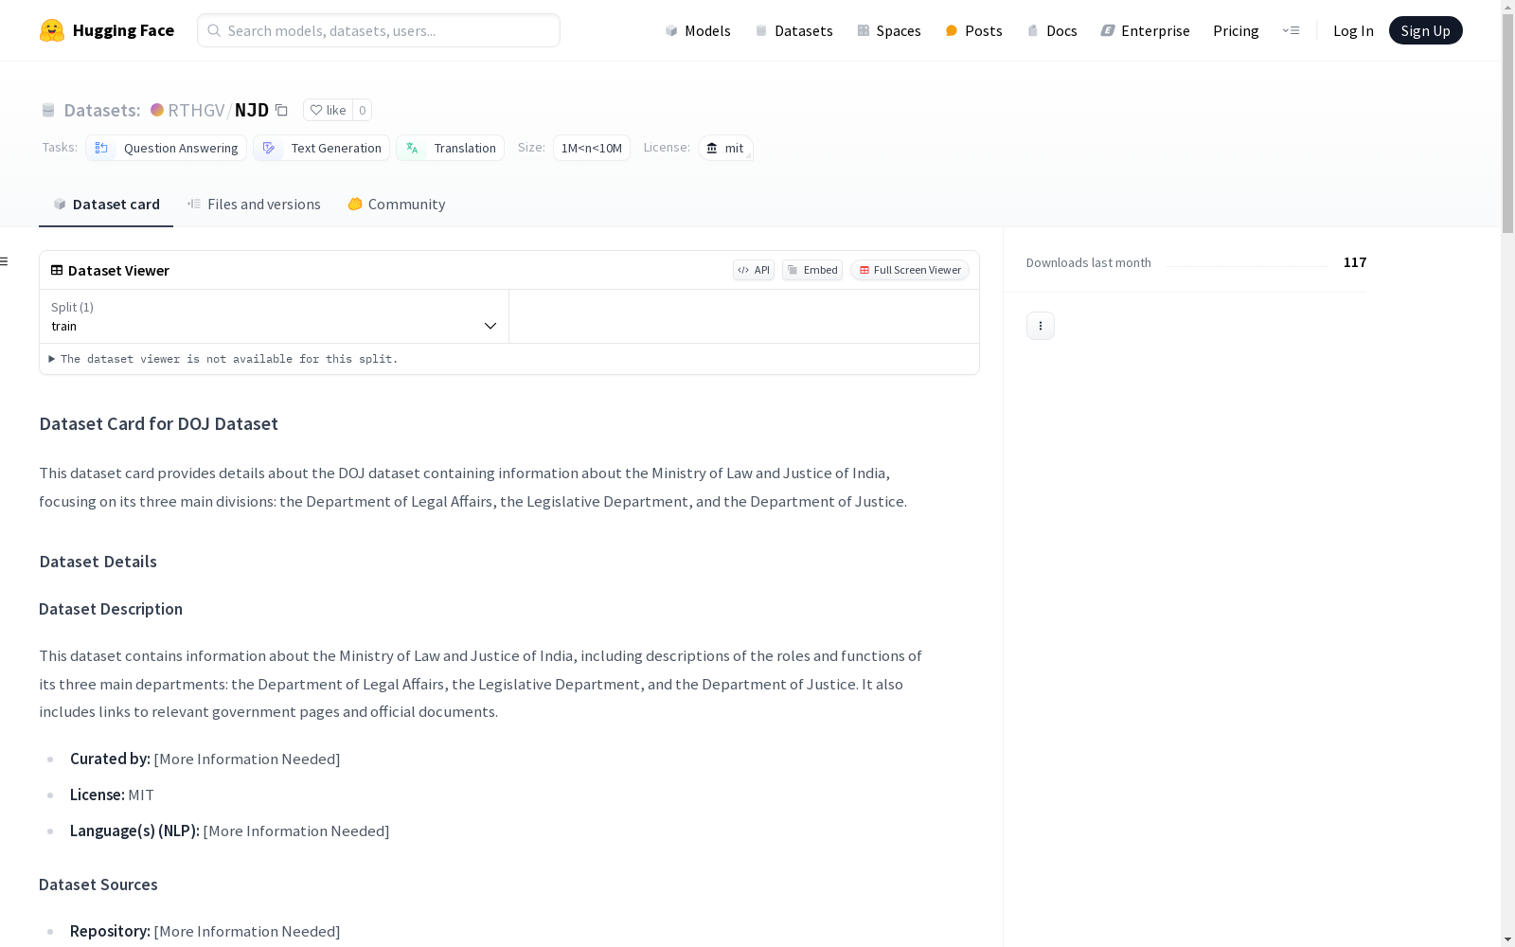Image resolution: width=1515 pixels, height=947 pixels.
Task: Click the Text Generation task icon
Action: 269,148
